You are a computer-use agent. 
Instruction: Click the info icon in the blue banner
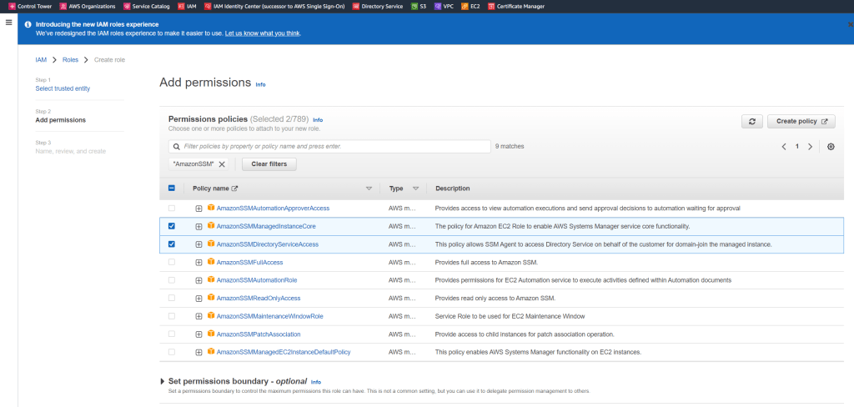point(28,24)
